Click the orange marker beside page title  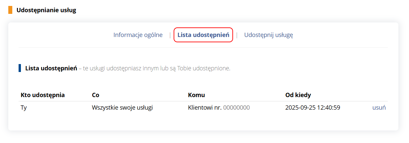10,10
